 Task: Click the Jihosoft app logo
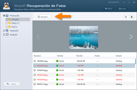[x=6, y=6]
